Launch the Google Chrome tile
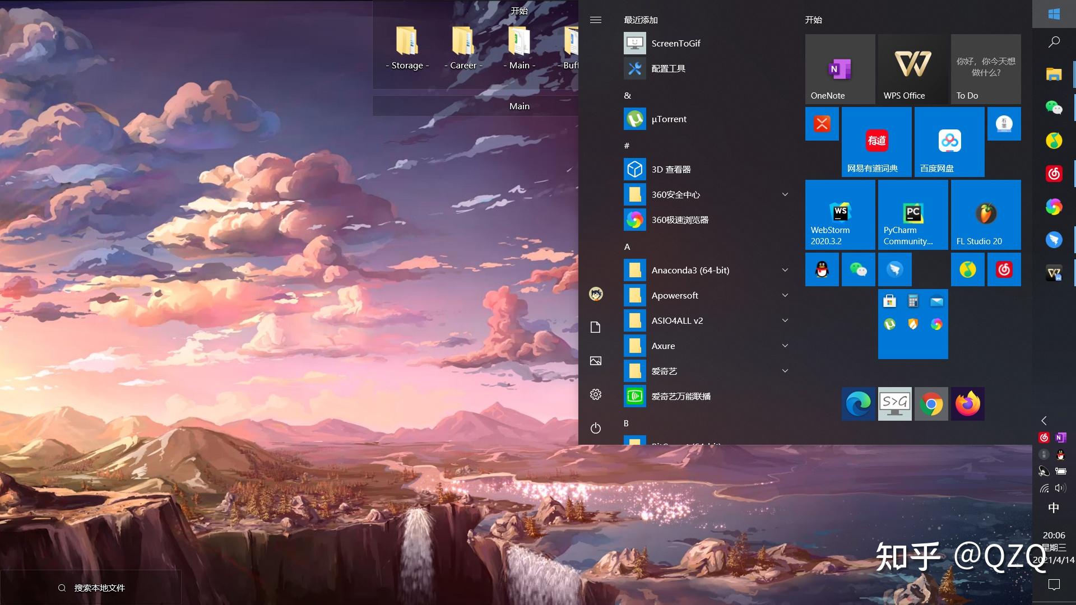1076x605 pixels. click(931, 403)
